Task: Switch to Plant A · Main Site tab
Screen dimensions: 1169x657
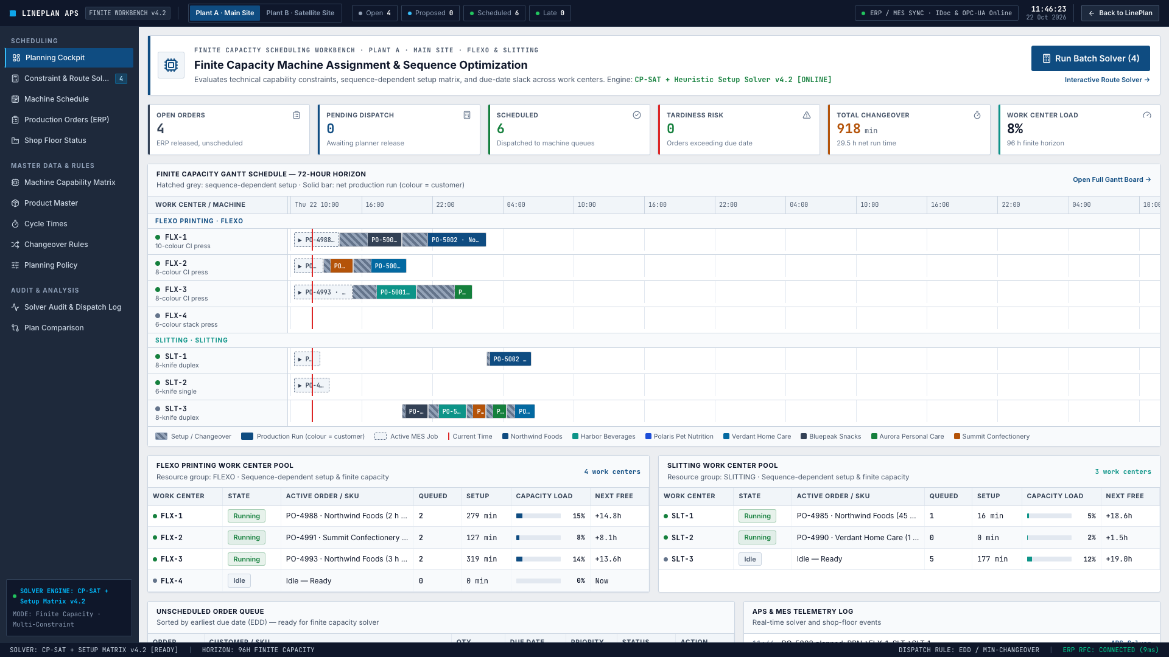Action: [225, 13]
